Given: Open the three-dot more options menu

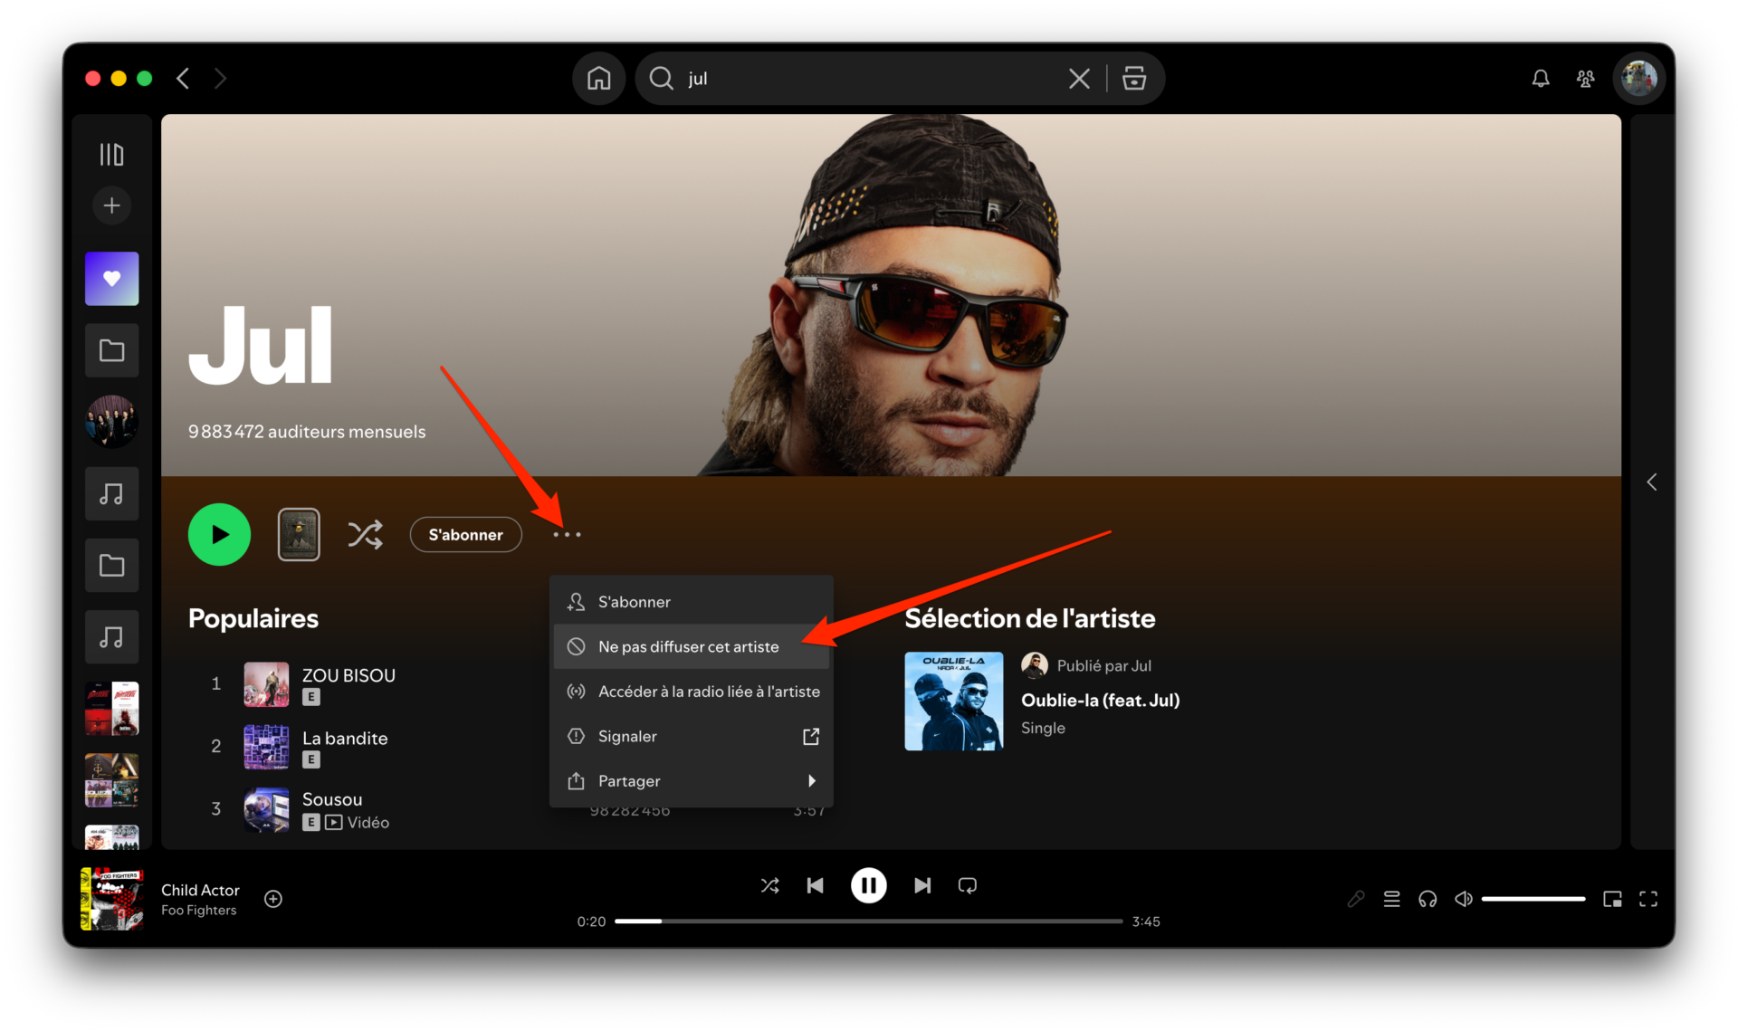Looking at the screenshot, I should pyautogui.click(x=567, y=535).
